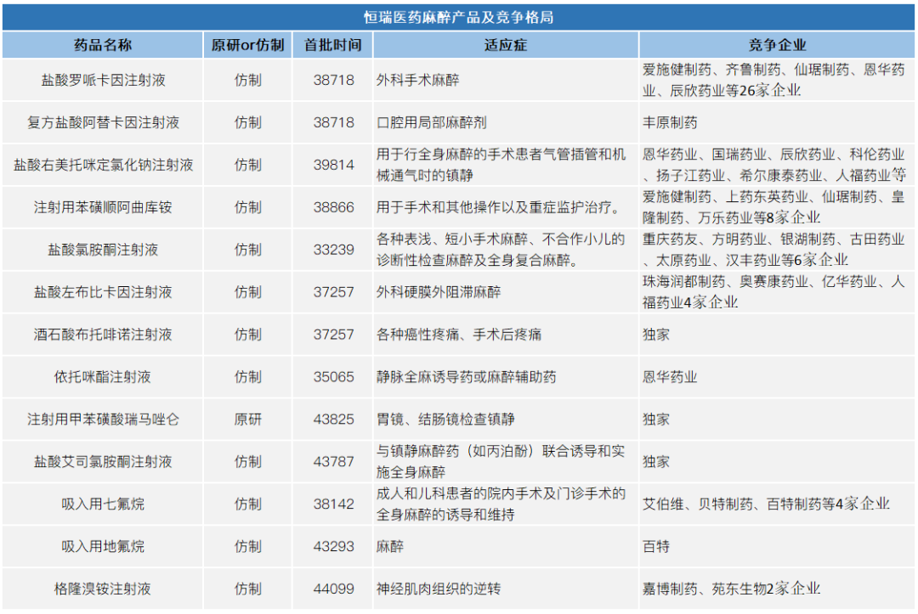Select competitor cell 嘉博制药、苑东生物2家企业
Viewport: 918px width, 614px height.
point(731,589)
